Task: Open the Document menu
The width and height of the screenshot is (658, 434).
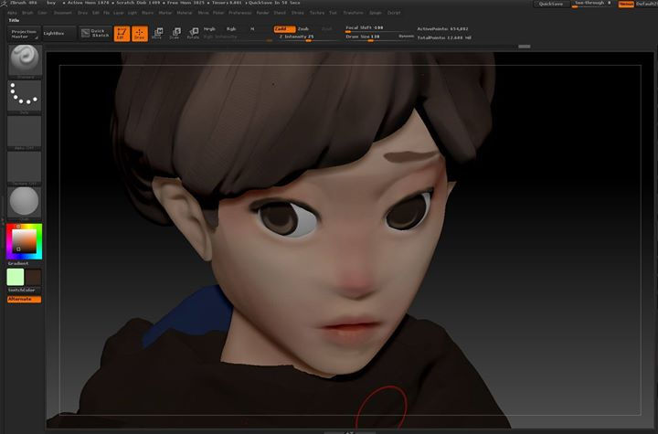Action: click(63, 13)
